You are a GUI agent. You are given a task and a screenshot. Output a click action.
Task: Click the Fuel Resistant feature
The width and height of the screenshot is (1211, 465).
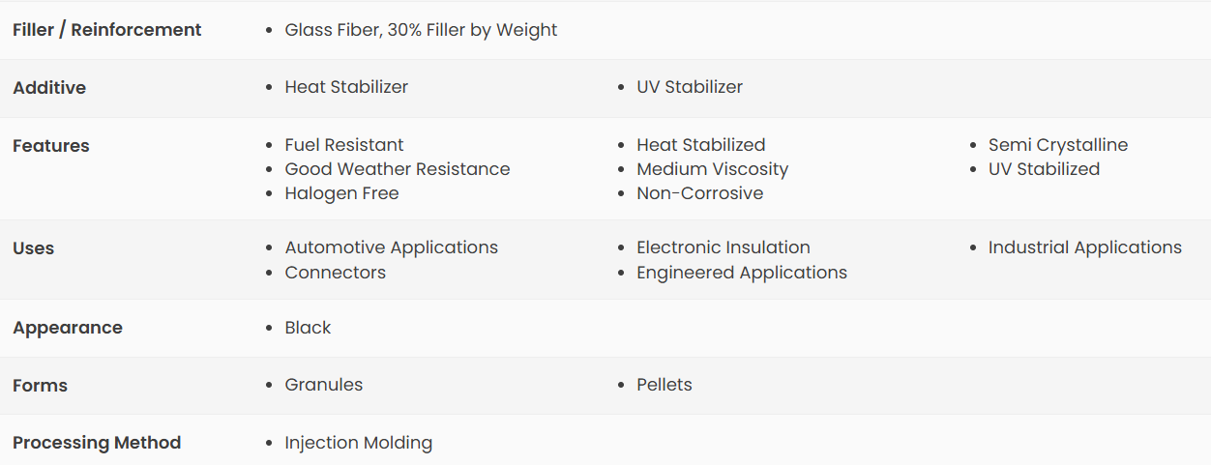[344, 145]
